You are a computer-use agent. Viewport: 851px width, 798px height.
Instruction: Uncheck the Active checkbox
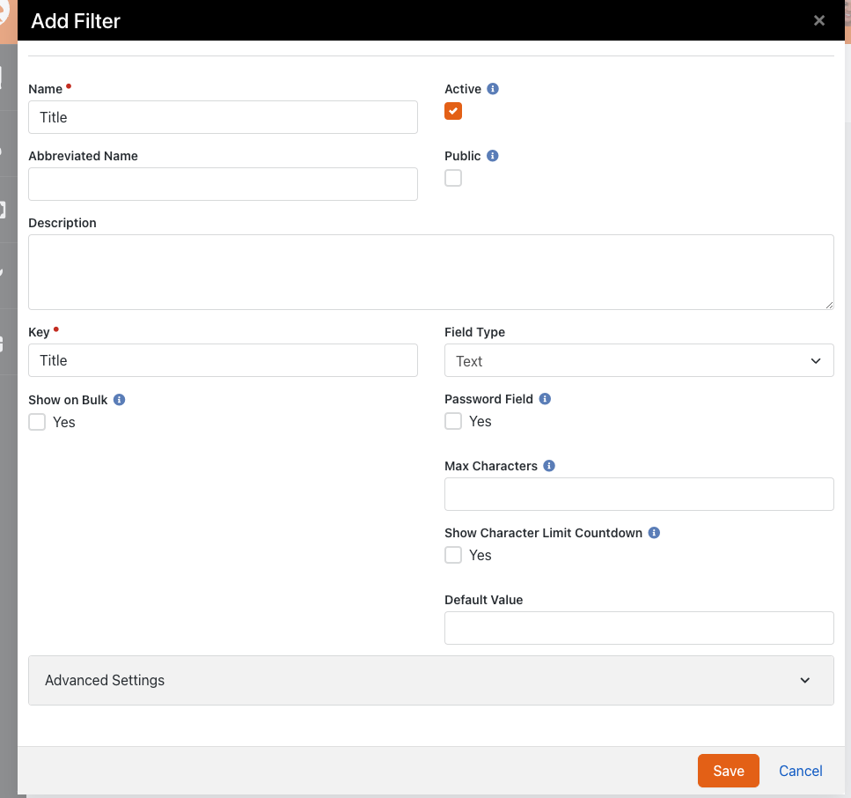(453, 111)
